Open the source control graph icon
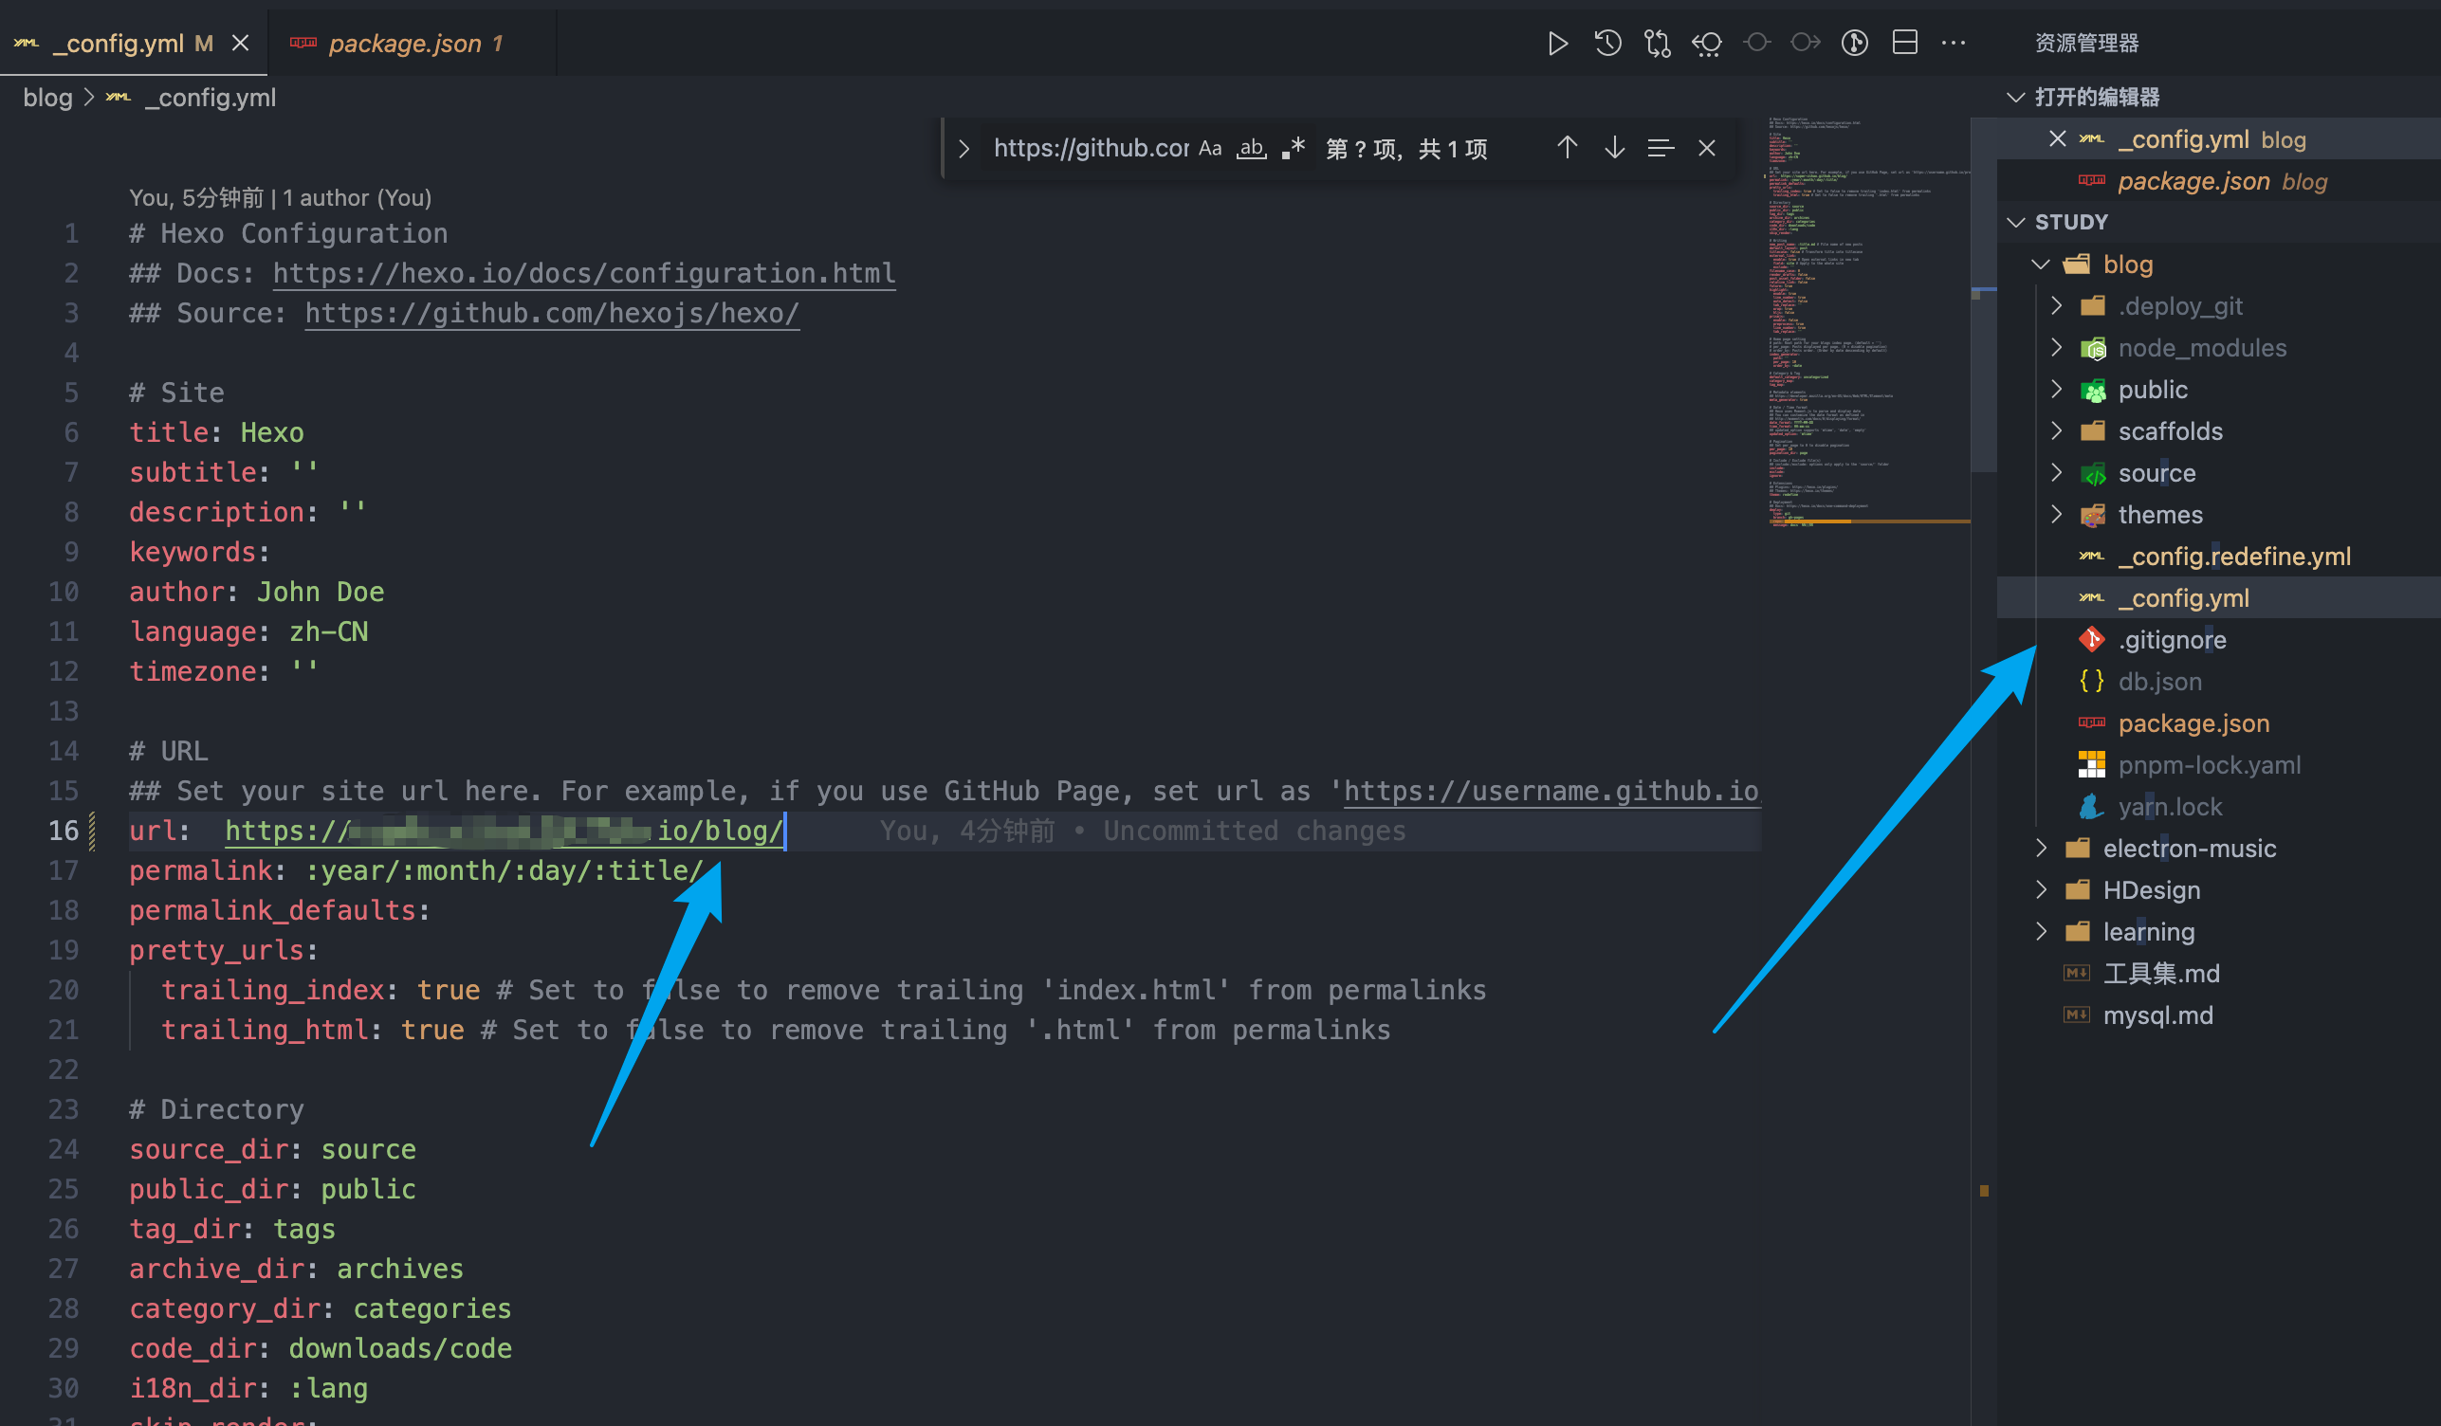Viewport: 2441px width, 1426px height. (x=1657, y=43)
